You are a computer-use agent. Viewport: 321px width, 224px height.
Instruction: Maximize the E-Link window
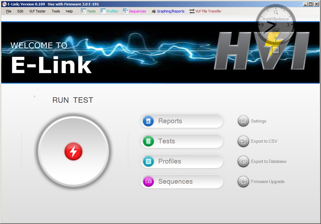310,4
